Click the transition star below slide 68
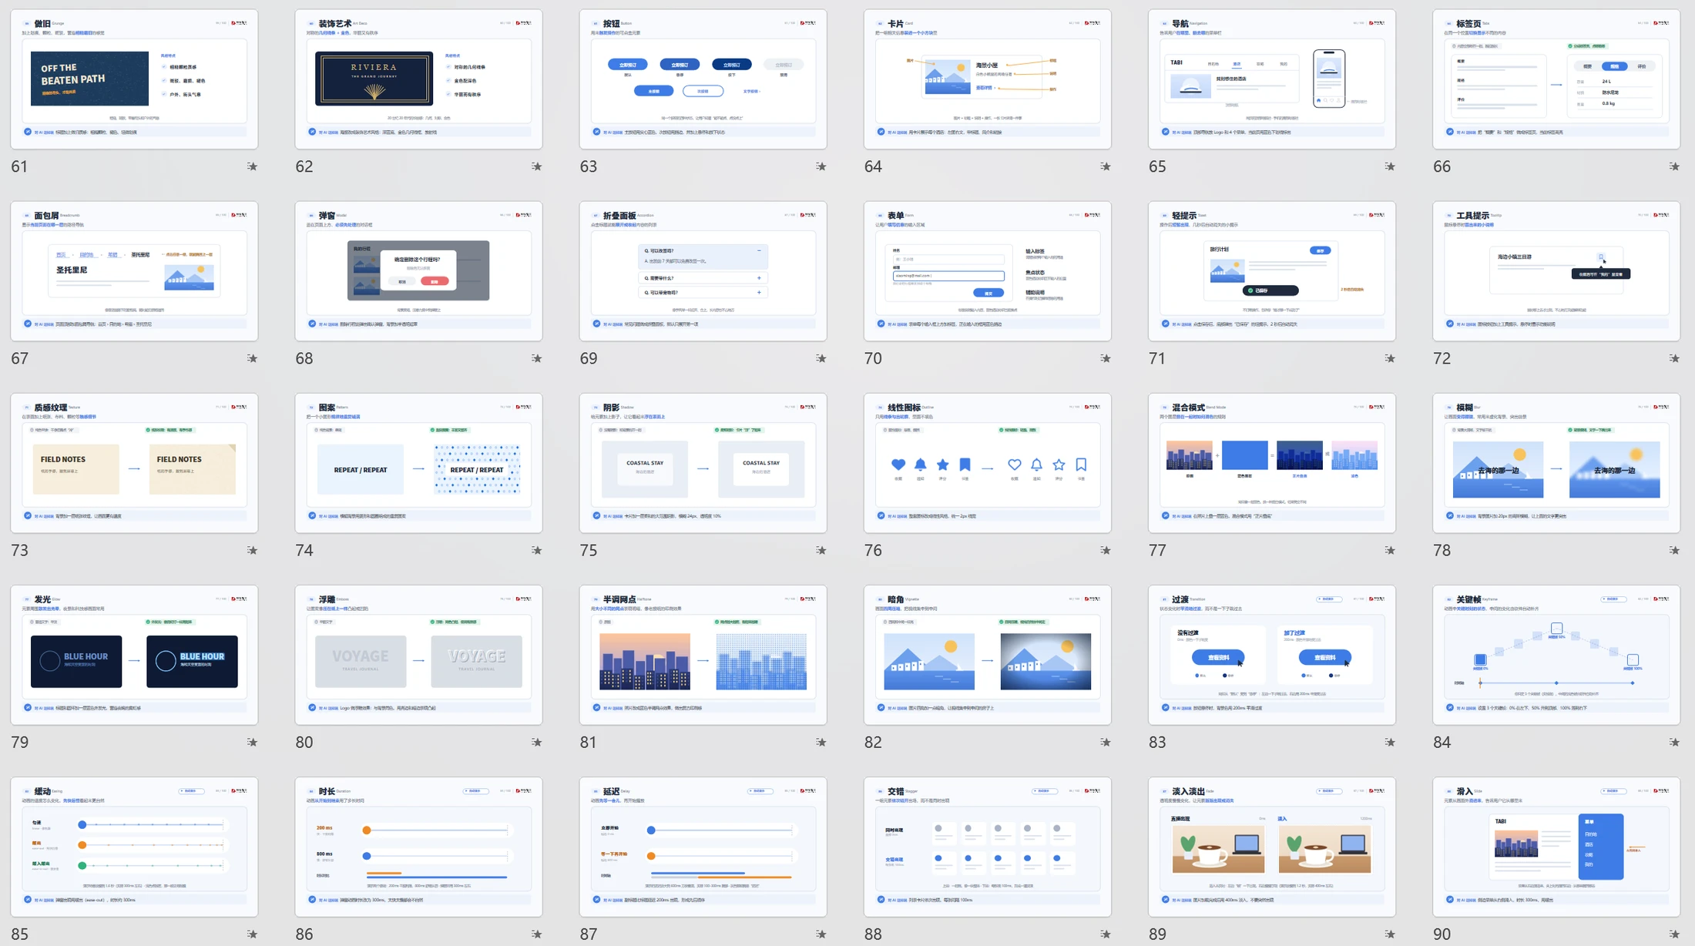This screenshot has height=946, width=1695. click(x=537, y=358)
